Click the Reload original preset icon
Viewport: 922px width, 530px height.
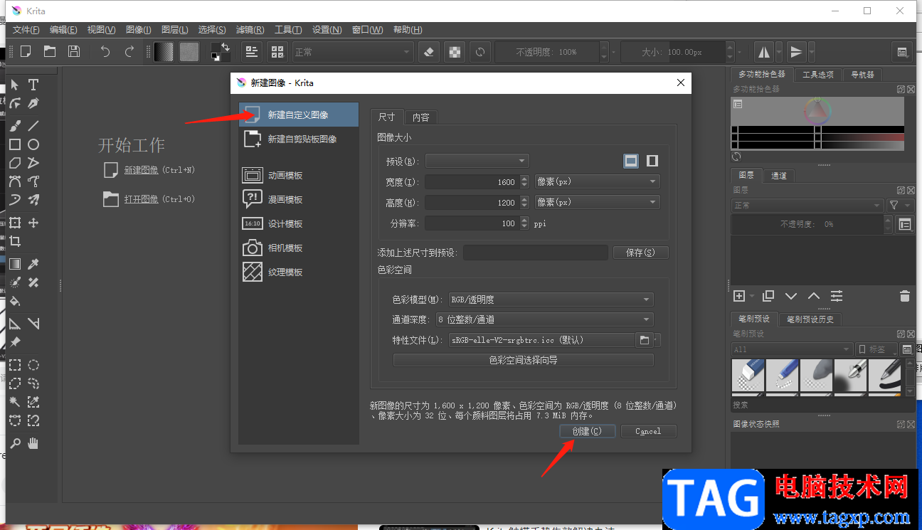pyautogui.click(x=481, y=51)
